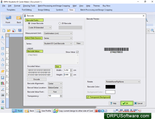Close the Barcode dialog
Screen dimensions: 155x119
144,16
